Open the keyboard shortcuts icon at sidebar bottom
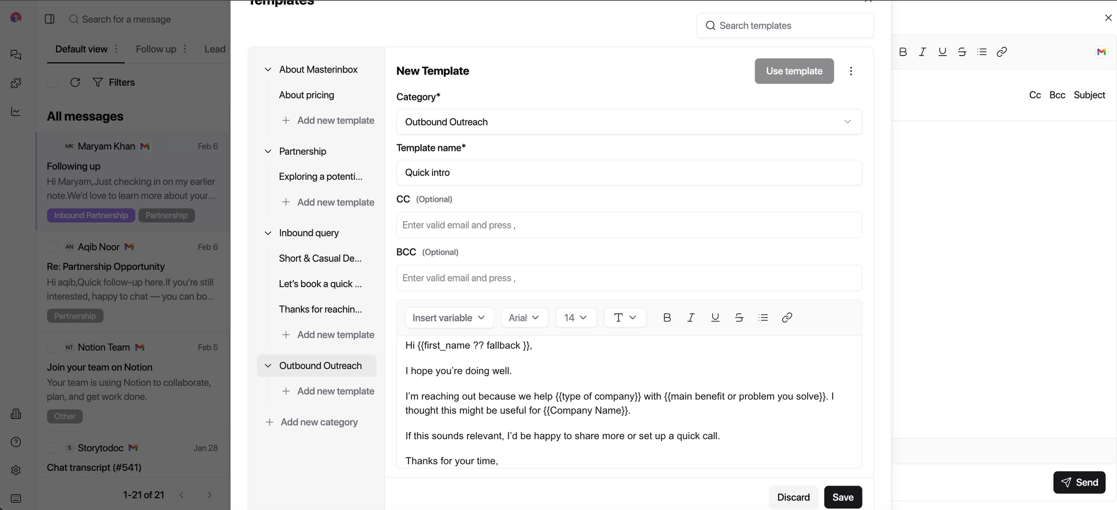 click(16, 499)
